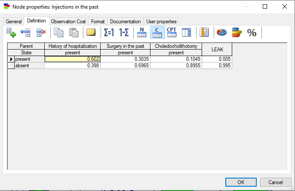Close the Node properties dialog
Screen dimensions: 295x191
pyautogui.click(x=285, y=6)
